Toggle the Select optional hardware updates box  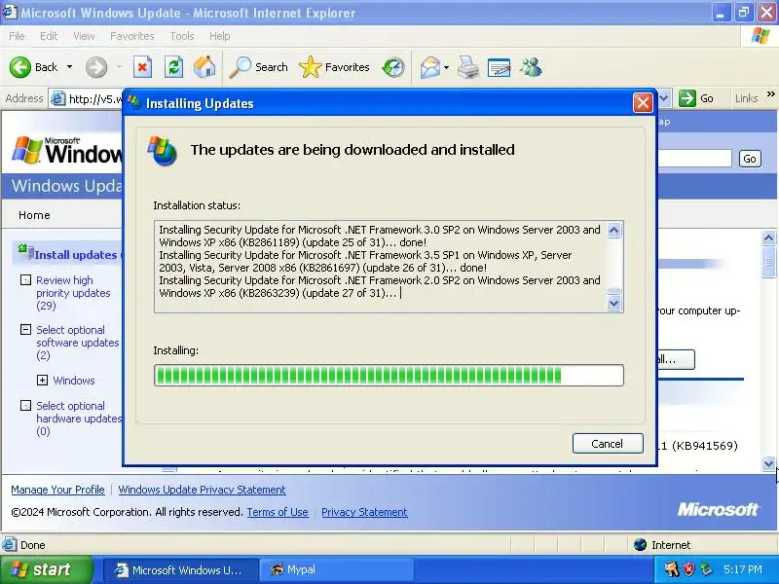(x=25, y=406)
